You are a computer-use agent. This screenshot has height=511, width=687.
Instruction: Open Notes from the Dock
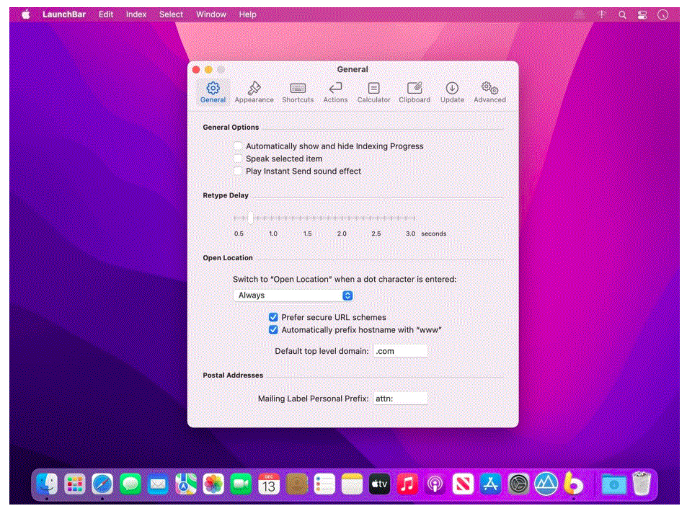(x=352, y=484)
